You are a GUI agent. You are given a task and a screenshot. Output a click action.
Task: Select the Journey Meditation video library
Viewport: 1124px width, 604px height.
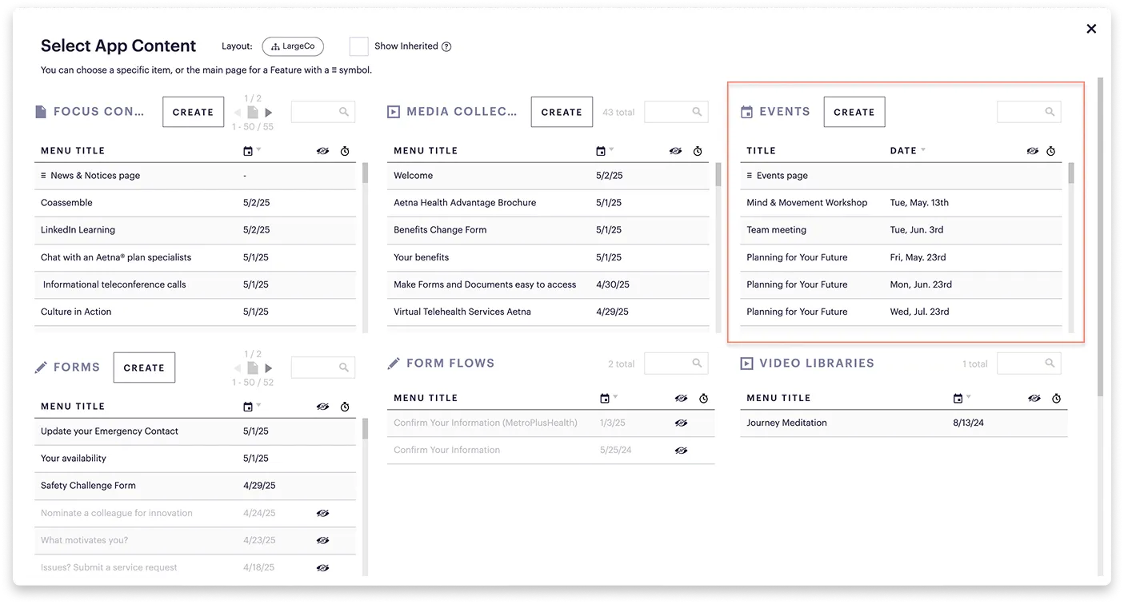coord(903,423)
